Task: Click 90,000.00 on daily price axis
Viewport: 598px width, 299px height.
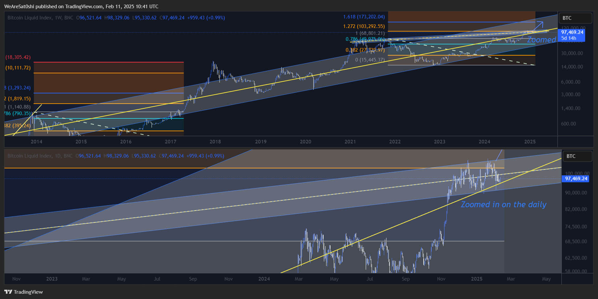Action: pos(576,193)
